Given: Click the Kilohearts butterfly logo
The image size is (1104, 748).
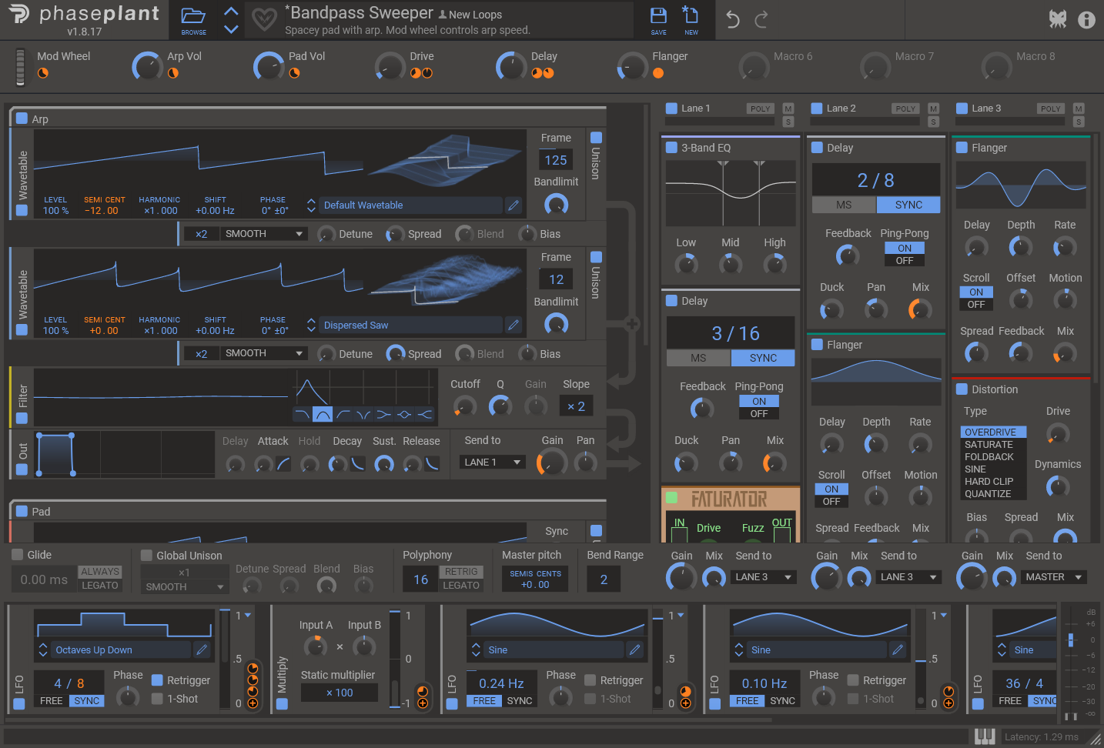Looking at the screenshot, I should click(1058, 20).
